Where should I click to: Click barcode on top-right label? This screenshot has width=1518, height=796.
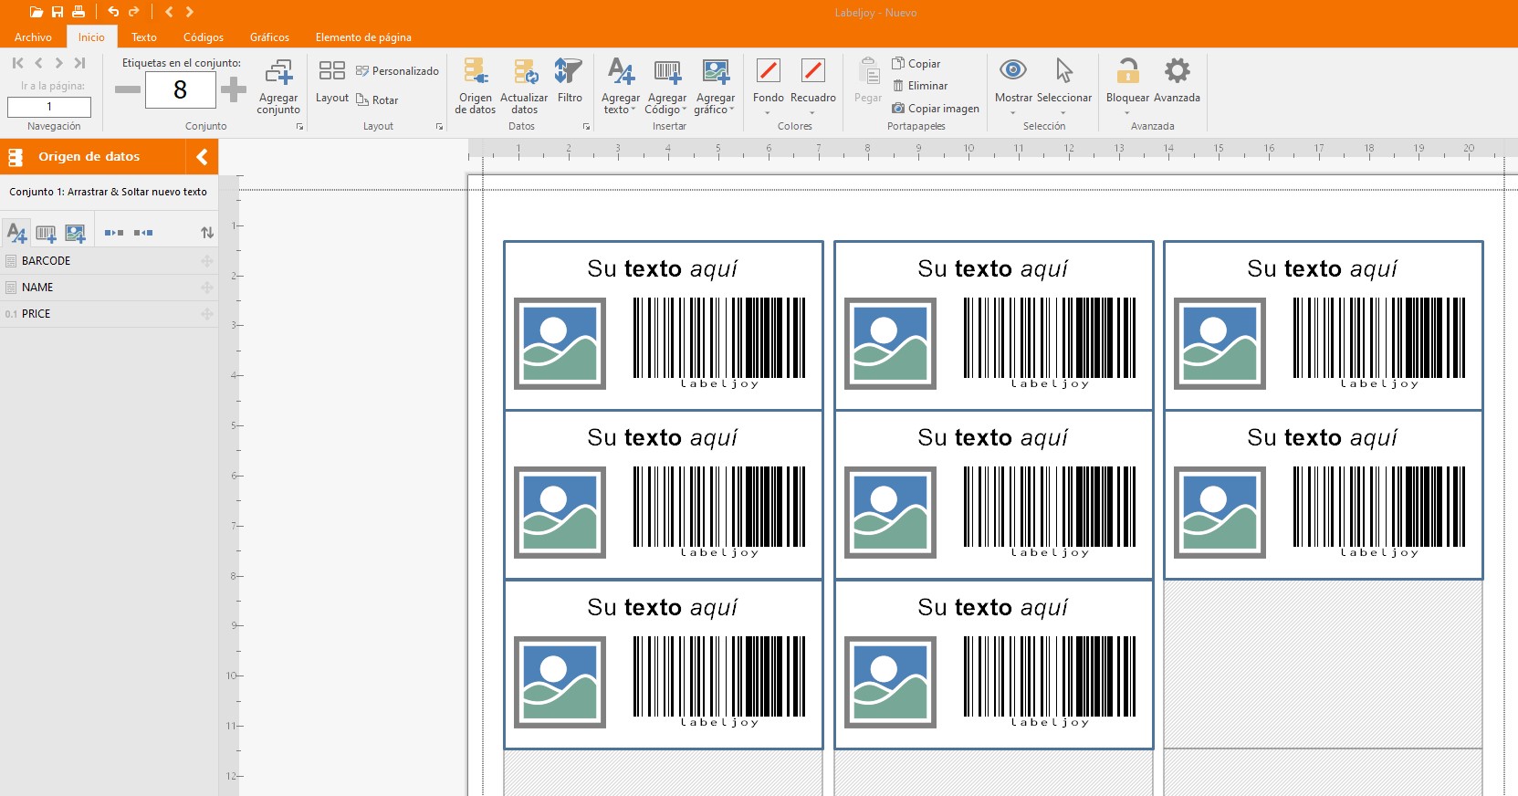[1379, 343]
